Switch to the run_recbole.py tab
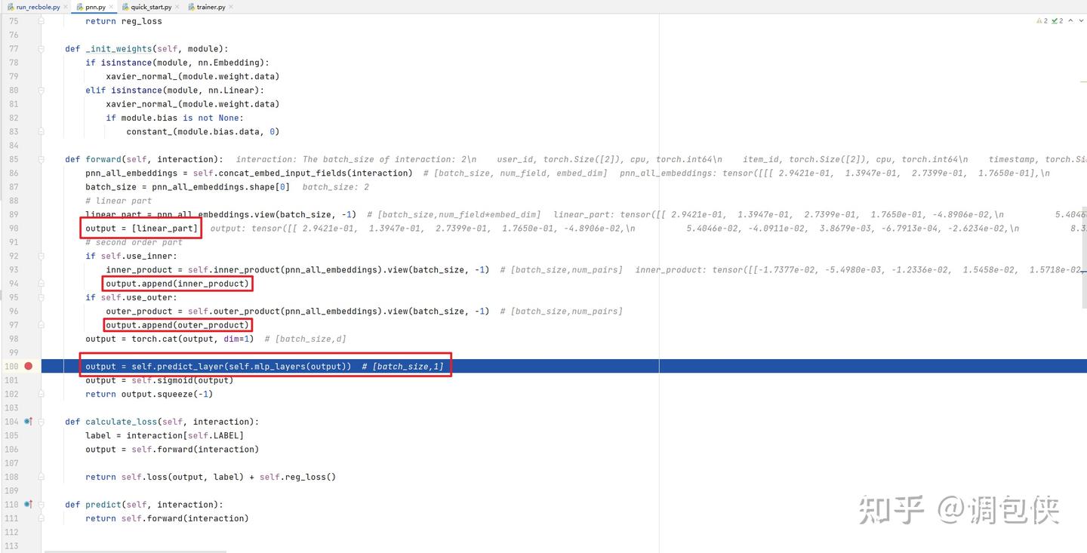This screenshot has width=1087, height=553. pyautogui.click(x=36, y=7)
